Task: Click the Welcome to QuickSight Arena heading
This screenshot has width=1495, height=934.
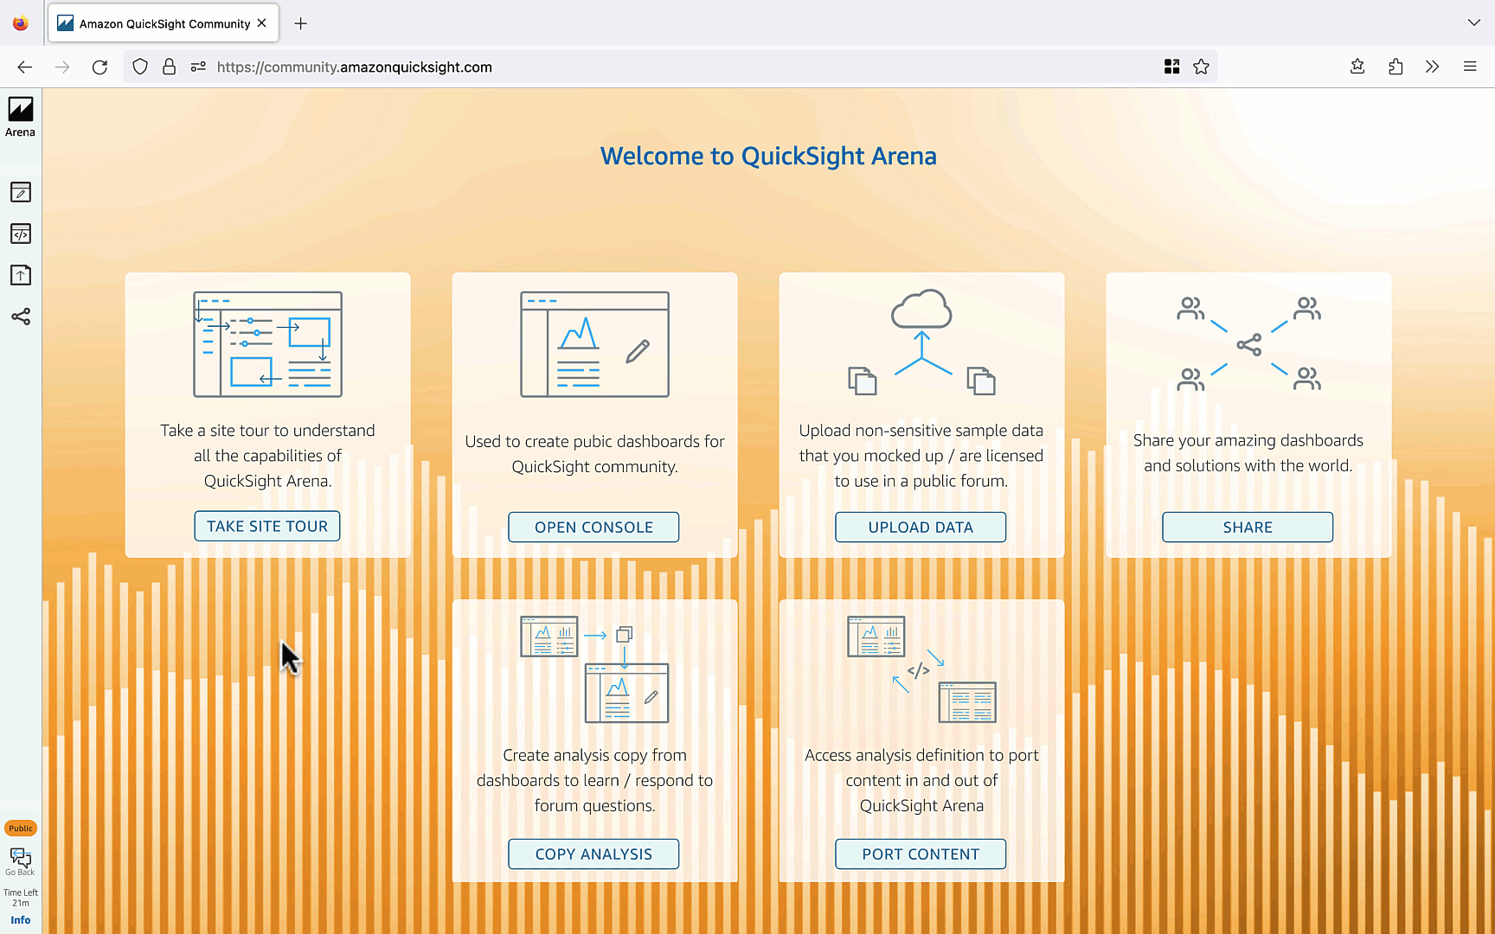Action: tap(768, 156)
